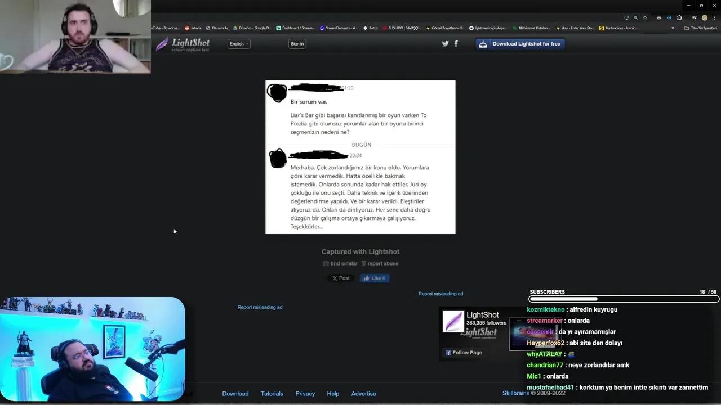This screenshot has height=405, width=721.
Task: Open the Dashboard / Stream bookmark
Action: click(295, 28)
